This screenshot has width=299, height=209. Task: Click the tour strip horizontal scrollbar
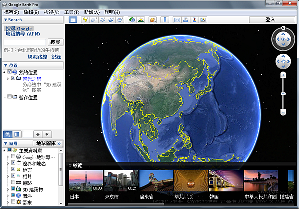pyautogui.click(x=116, y=204)
